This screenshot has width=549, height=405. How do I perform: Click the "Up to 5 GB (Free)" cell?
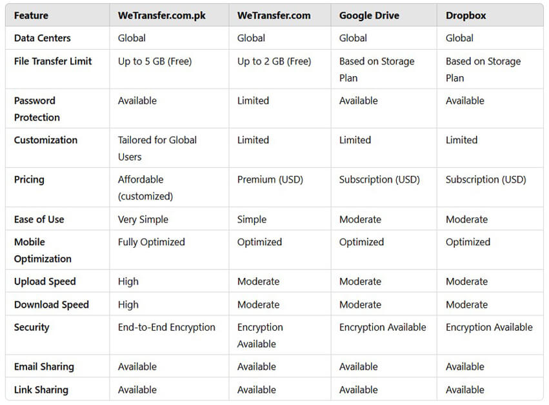tap(155, 61)
